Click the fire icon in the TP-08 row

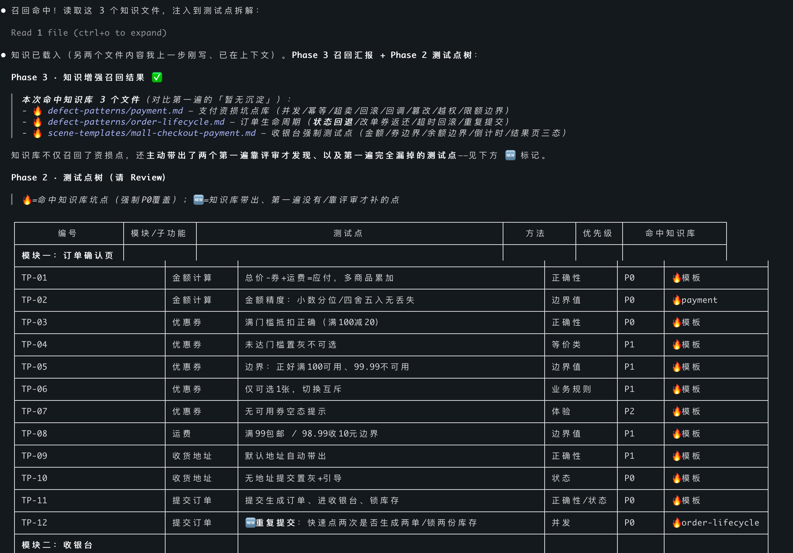click(676, 433)
